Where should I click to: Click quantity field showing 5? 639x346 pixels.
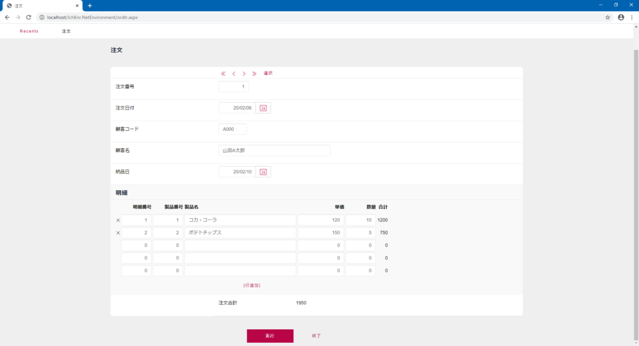tap(361, 233)
